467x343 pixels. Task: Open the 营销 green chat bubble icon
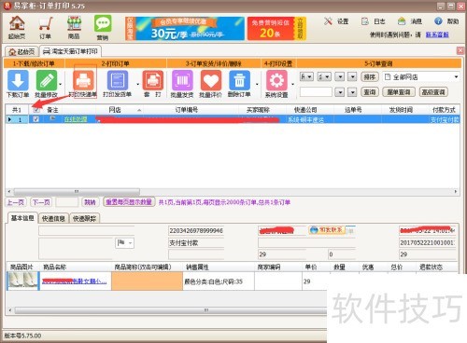point(103,23)
